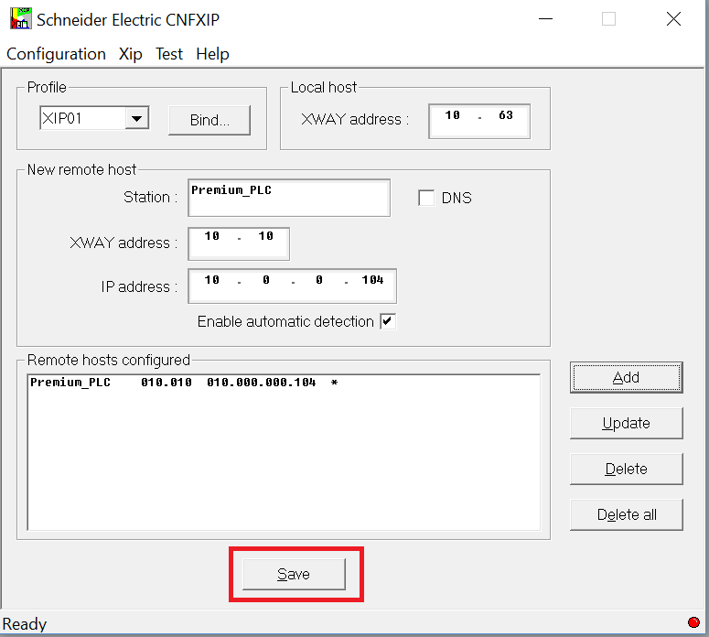Open the Test menu
709x637 pixels.
[169, 54]
